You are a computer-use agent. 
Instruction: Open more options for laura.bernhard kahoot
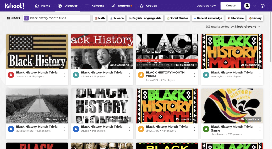(x=65, y=129)
